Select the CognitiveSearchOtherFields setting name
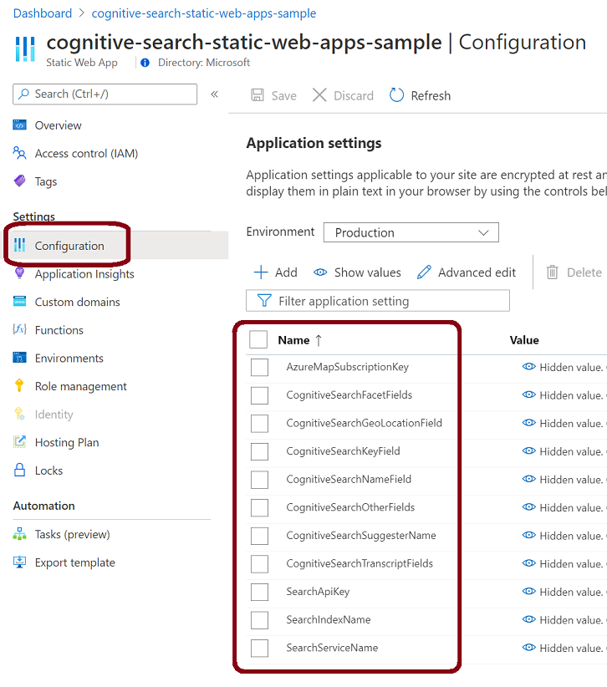The width and height of the screenshot is (607, 687). [x=350, y=507]
